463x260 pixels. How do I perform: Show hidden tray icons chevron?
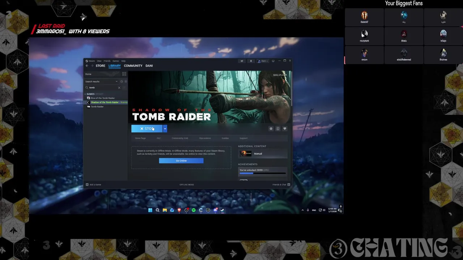(302, 210)
